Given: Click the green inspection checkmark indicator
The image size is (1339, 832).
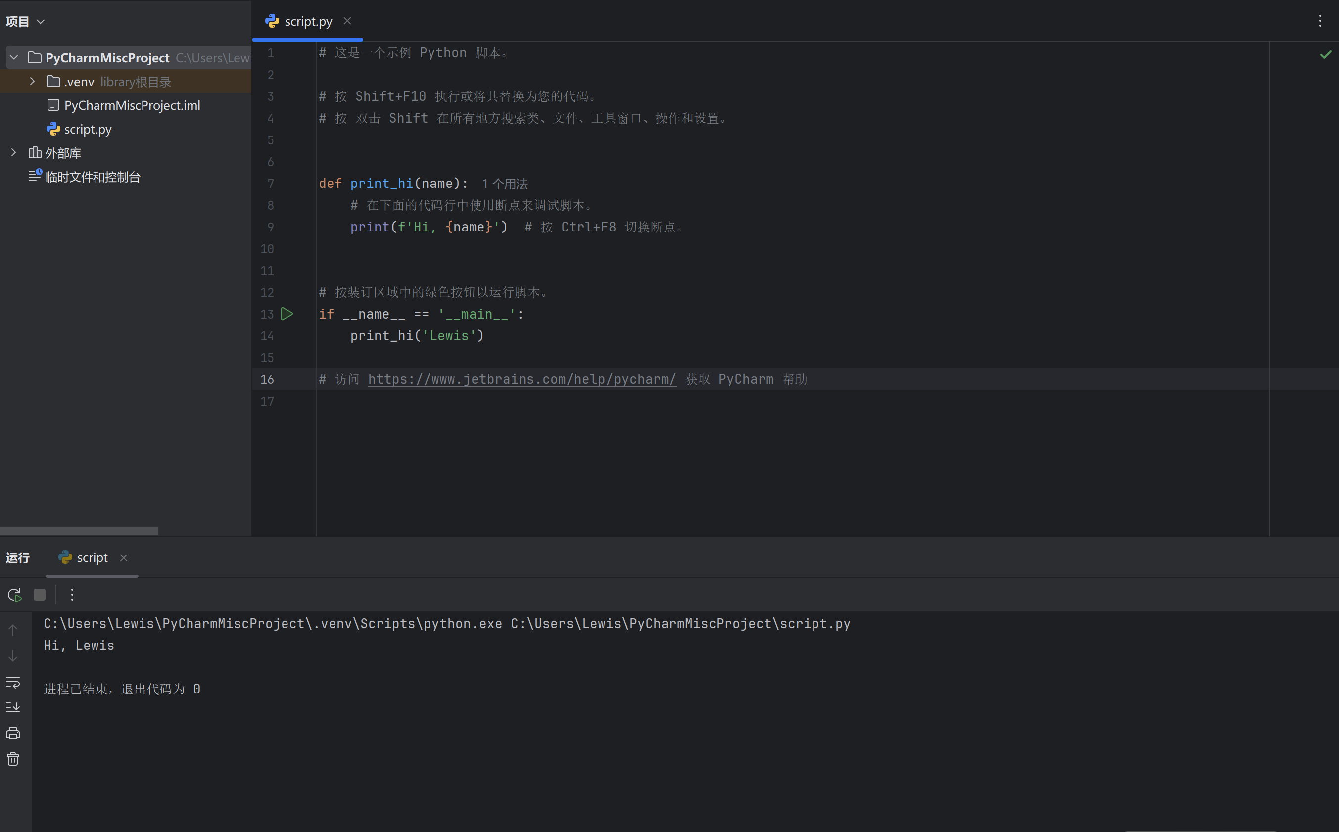Looking at the screenshot, I should (x=1325, y=54).
